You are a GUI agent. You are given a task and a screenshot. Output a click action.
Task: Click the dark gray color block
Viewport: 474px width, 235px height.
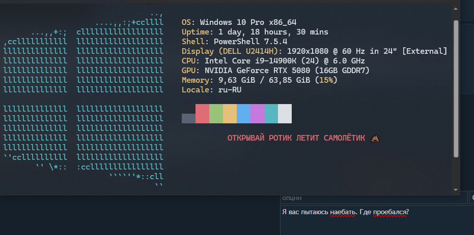188,118
